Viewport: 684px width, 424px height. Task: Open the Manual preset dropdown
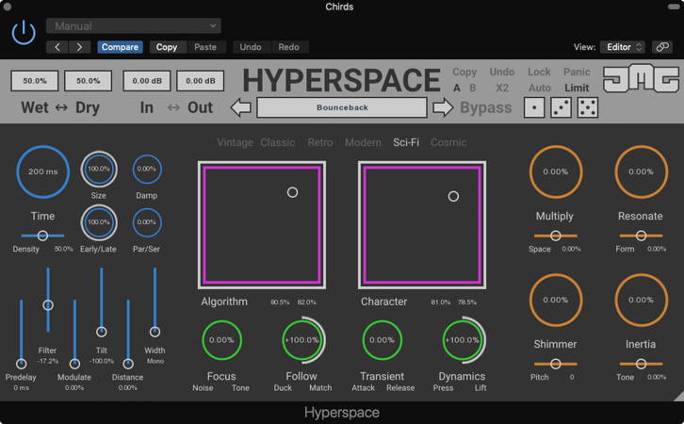[x=134, y=25]
